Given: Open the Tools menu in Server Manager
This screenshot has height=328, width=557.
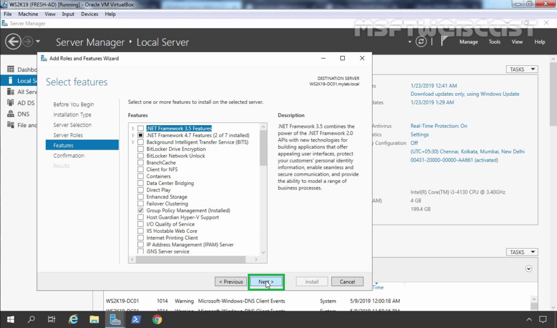Looking at the screenshot, I should pos(494,41).
